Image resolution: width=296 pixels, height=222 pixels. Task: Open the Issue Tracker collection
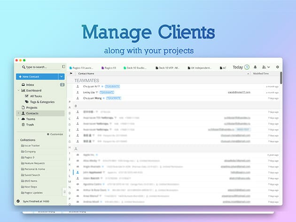pos(33,145)
